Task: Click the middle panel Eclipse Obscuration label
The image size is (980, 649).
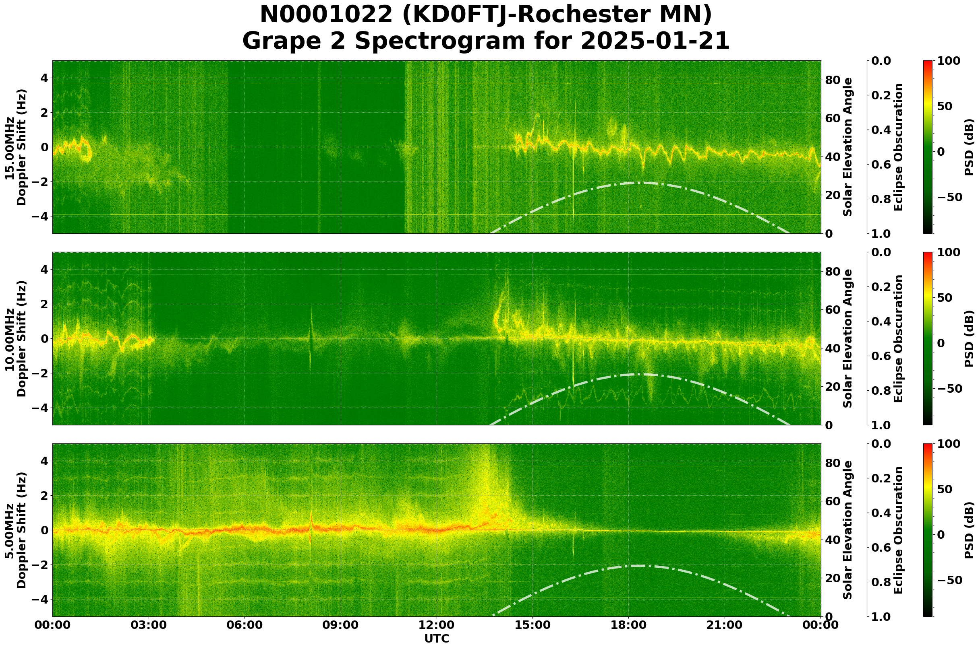Action: [x=898, y=338]
